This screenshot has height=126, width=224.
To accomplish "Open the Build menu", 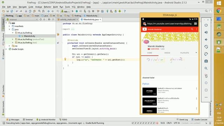I will point(55,7).
